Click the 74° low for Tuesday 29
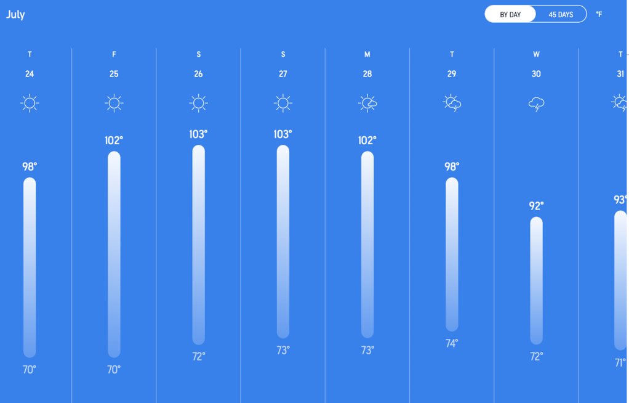 (452, 343)
